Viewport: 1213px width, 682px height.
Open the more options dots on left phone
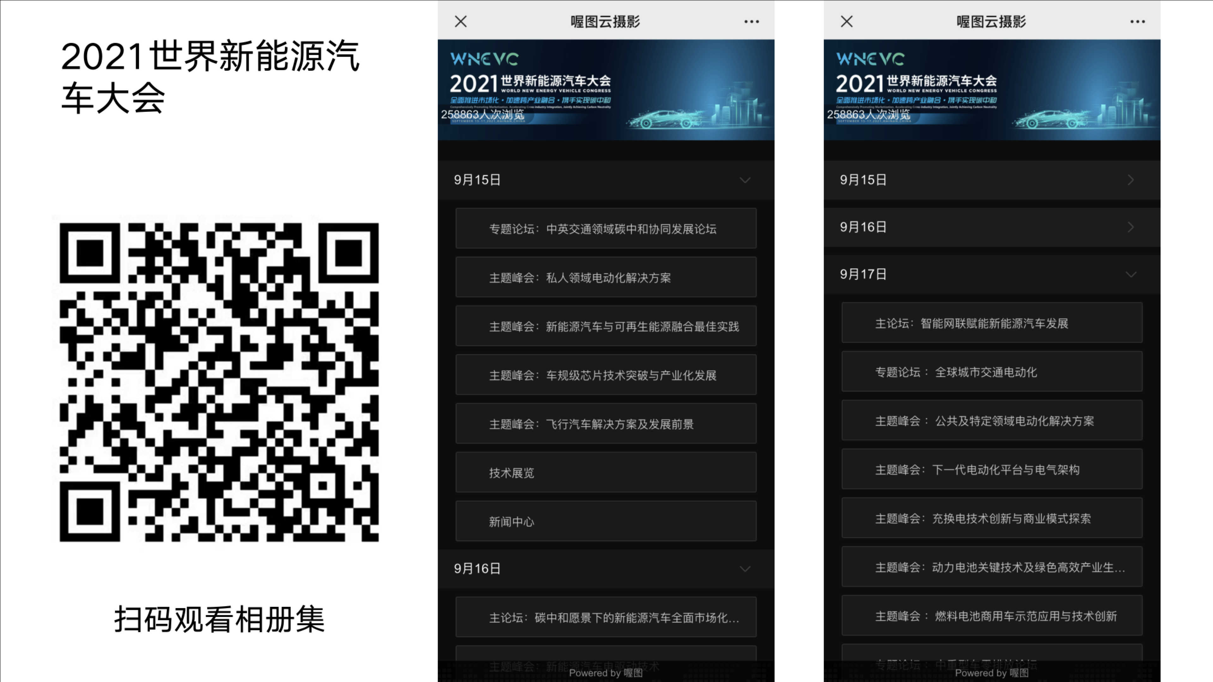click(x=751, y=22)
